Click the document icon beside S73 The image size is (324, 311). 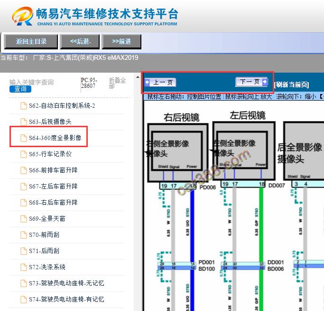click(24, 283)
